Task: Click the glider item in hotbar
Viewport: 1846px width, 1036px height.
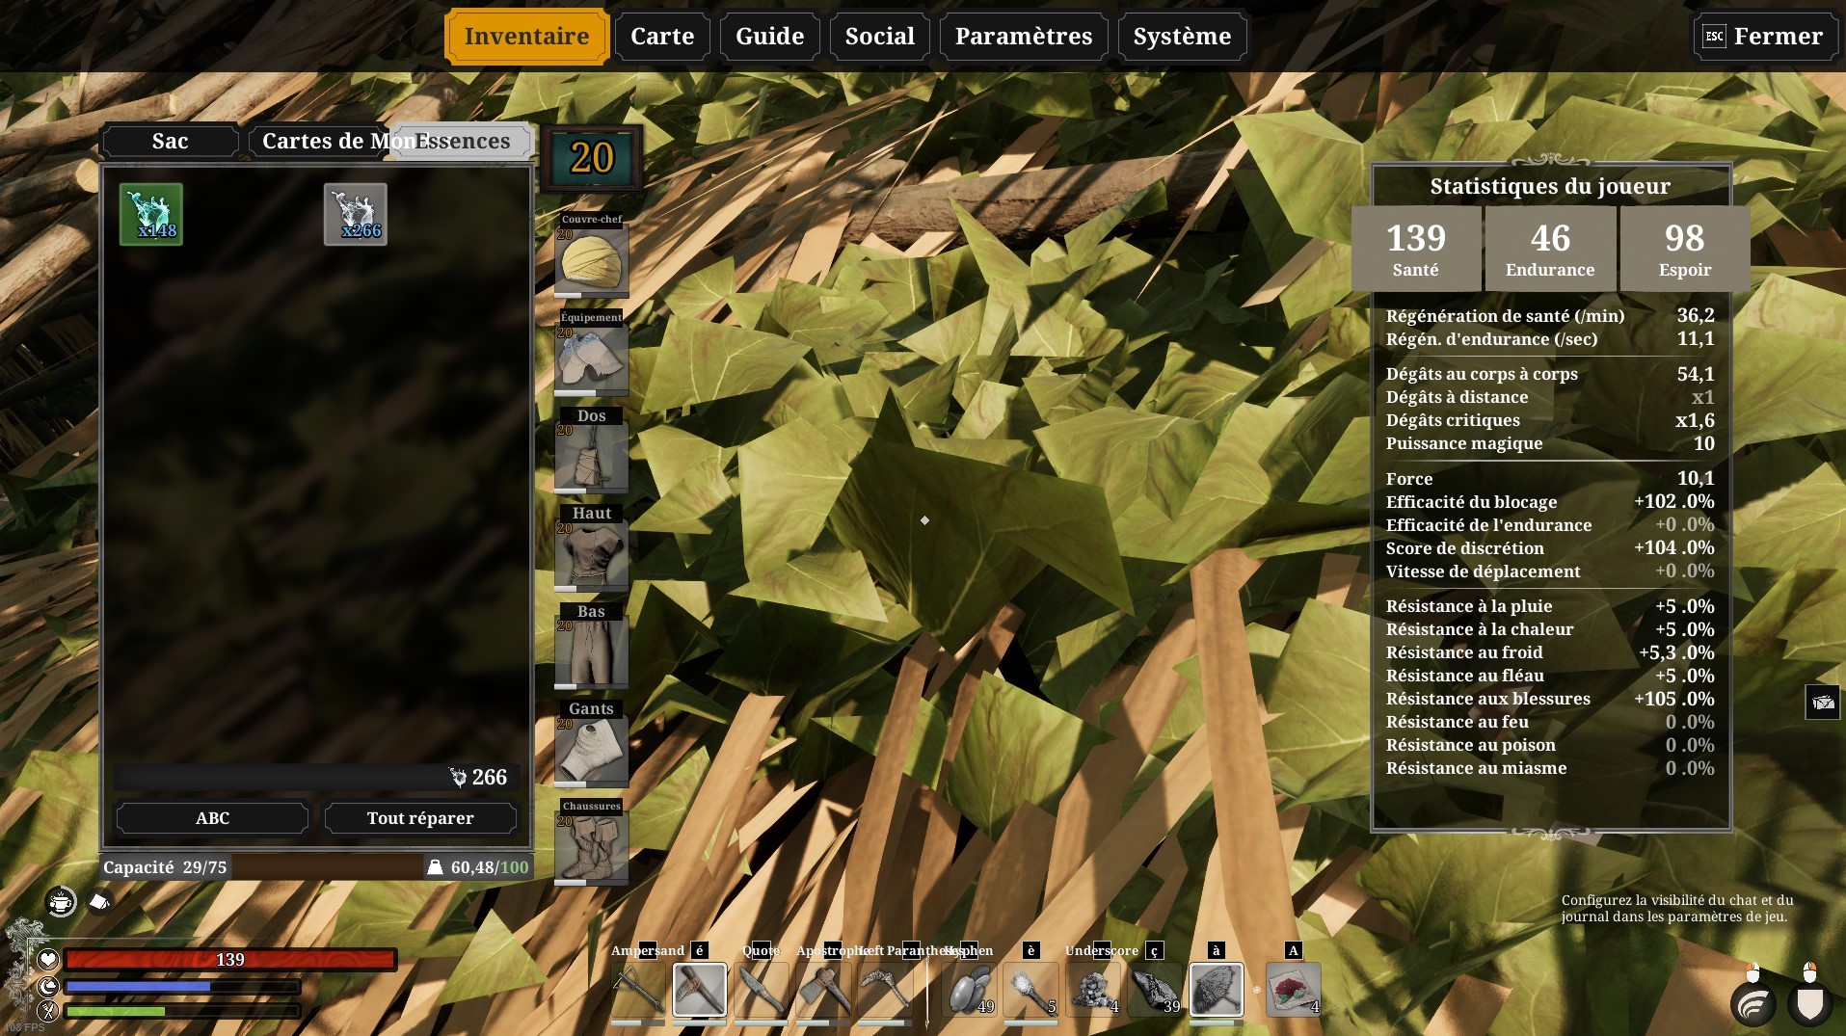Action: (x=1217, y=990)
